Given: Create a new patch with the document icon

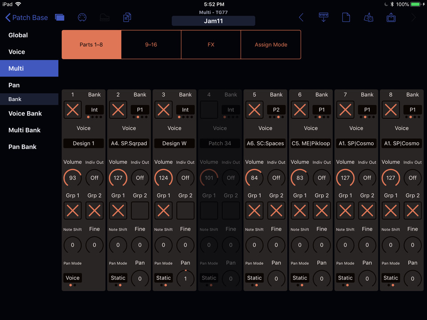Looking at the screenshot, I should click(346, 17).
